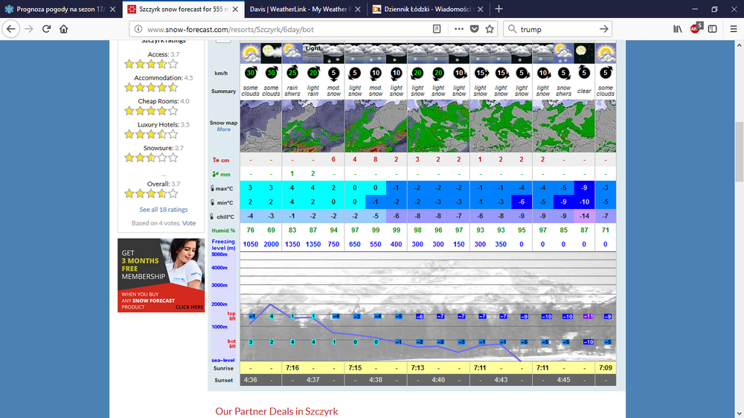Click the 3 months free membership ad
Screen dimensions: 744x418
[161, 275]
